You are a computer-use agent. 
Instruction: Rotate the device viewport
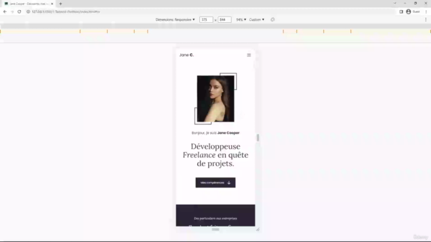[x=272, y=19]
